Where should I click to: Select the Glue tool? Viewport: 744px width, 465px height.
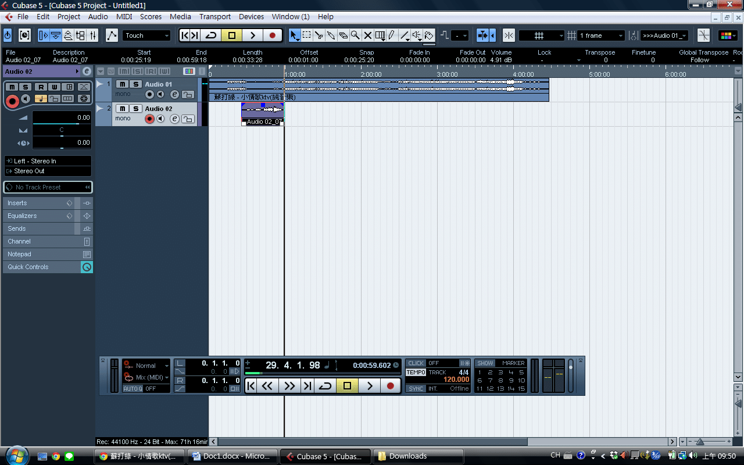pos(331,35)
